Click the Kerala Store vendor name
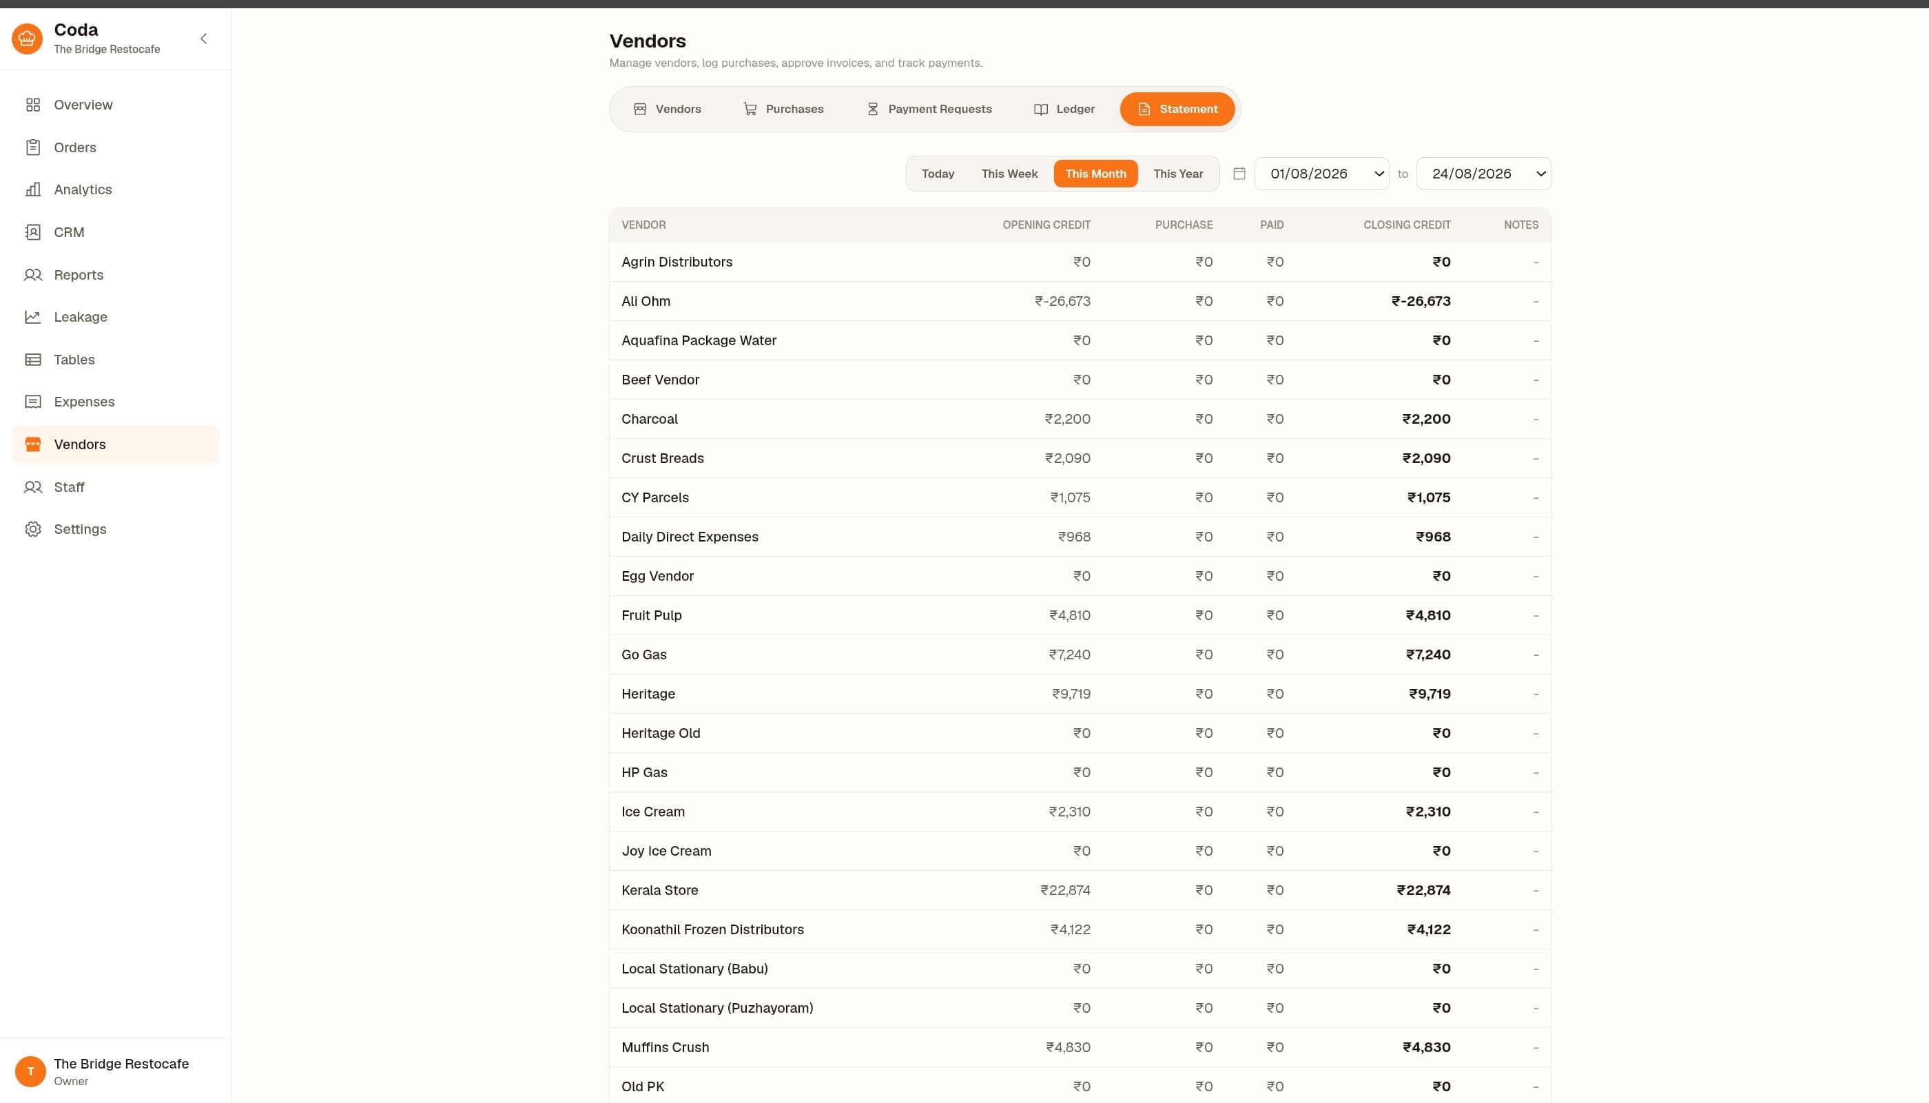Viewport: 1929px width, 1103px height. click(659, 890)
